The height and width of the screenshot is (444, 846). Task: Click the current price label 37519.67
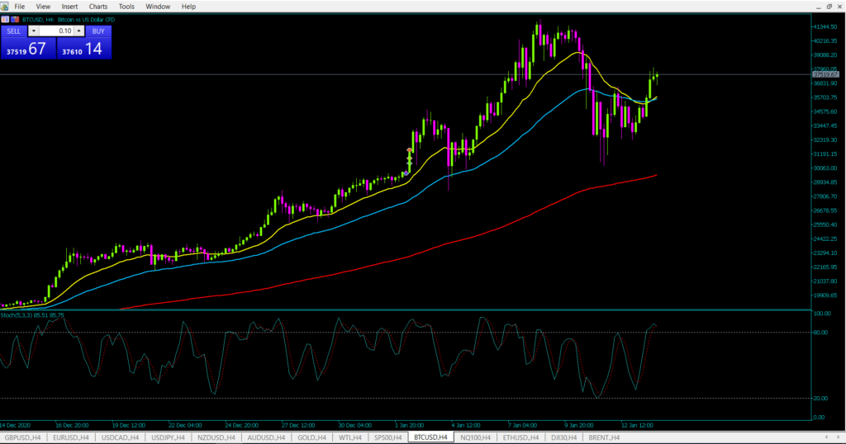[825, 75]
